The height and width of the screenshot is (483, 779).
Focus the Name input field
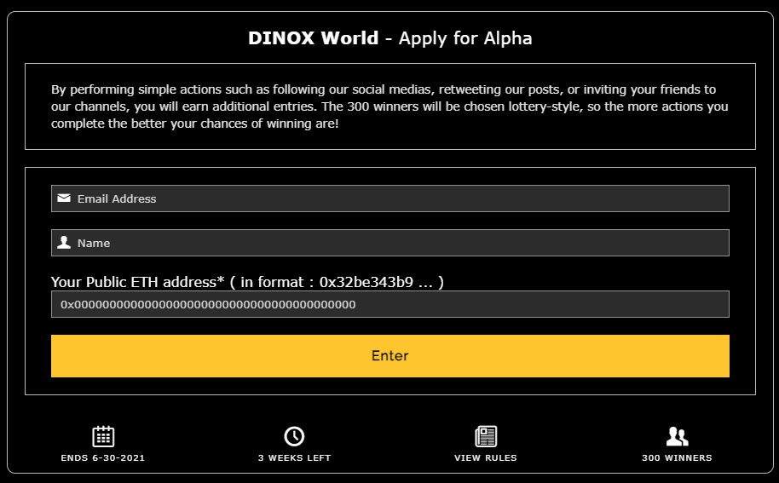(390, 243)
